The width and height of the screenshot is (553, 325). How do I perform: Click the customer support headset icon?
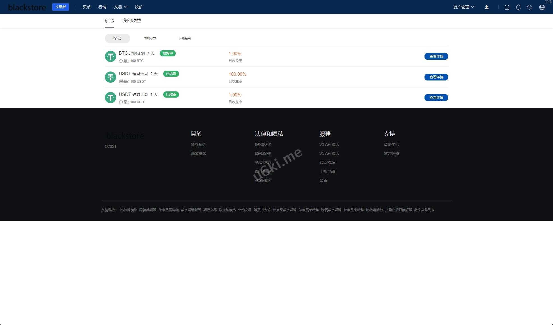tap(529, 7)
